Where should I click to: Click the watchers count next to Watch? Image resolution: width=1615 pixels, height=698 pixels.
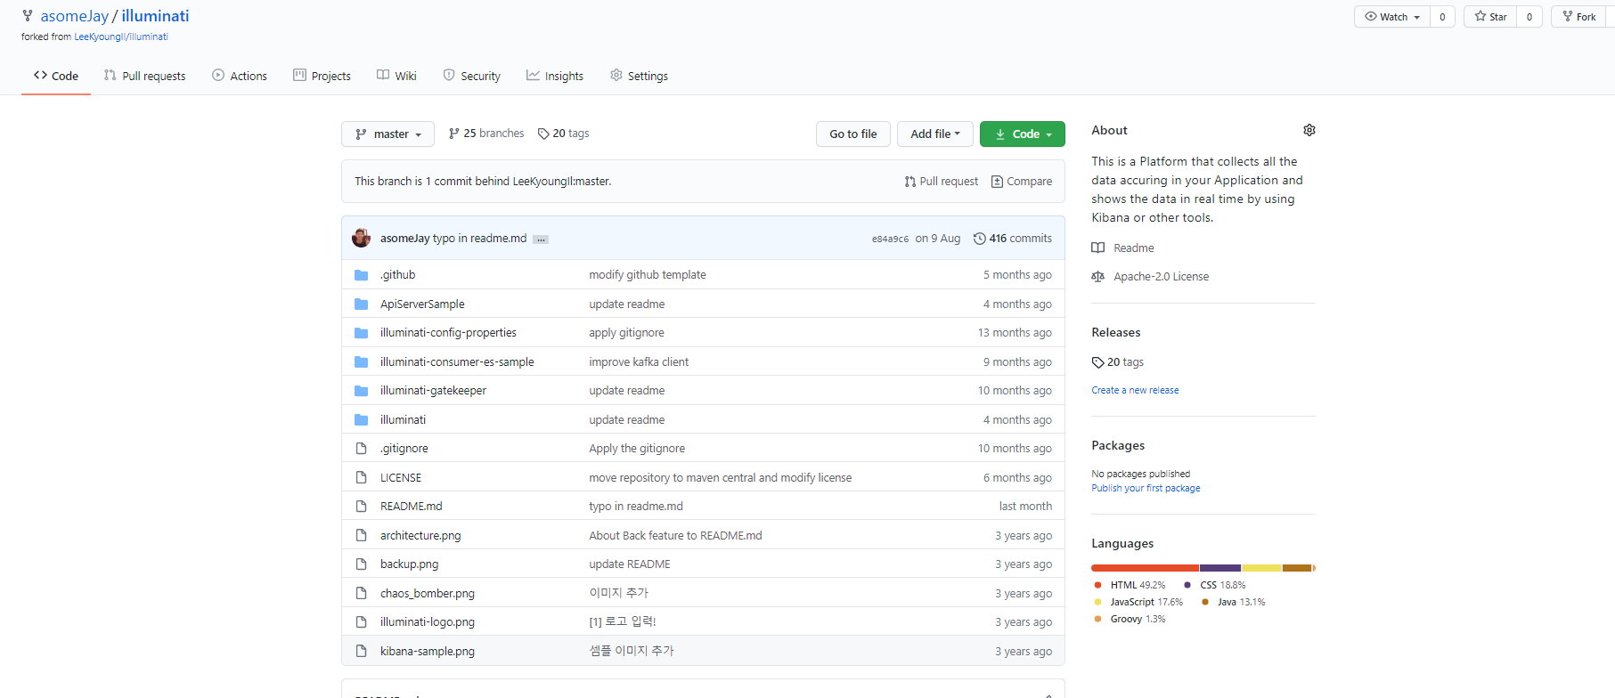[1442, 17]
